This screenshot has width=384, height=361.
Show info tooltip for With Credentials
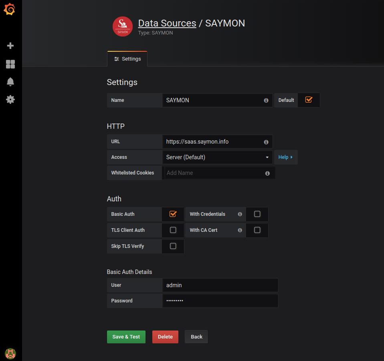(240, 214)
